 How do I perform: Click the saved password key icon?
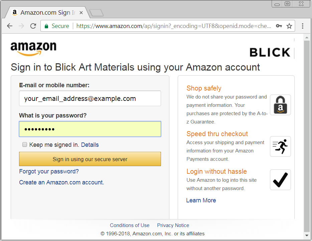click(x=279, y=26)
